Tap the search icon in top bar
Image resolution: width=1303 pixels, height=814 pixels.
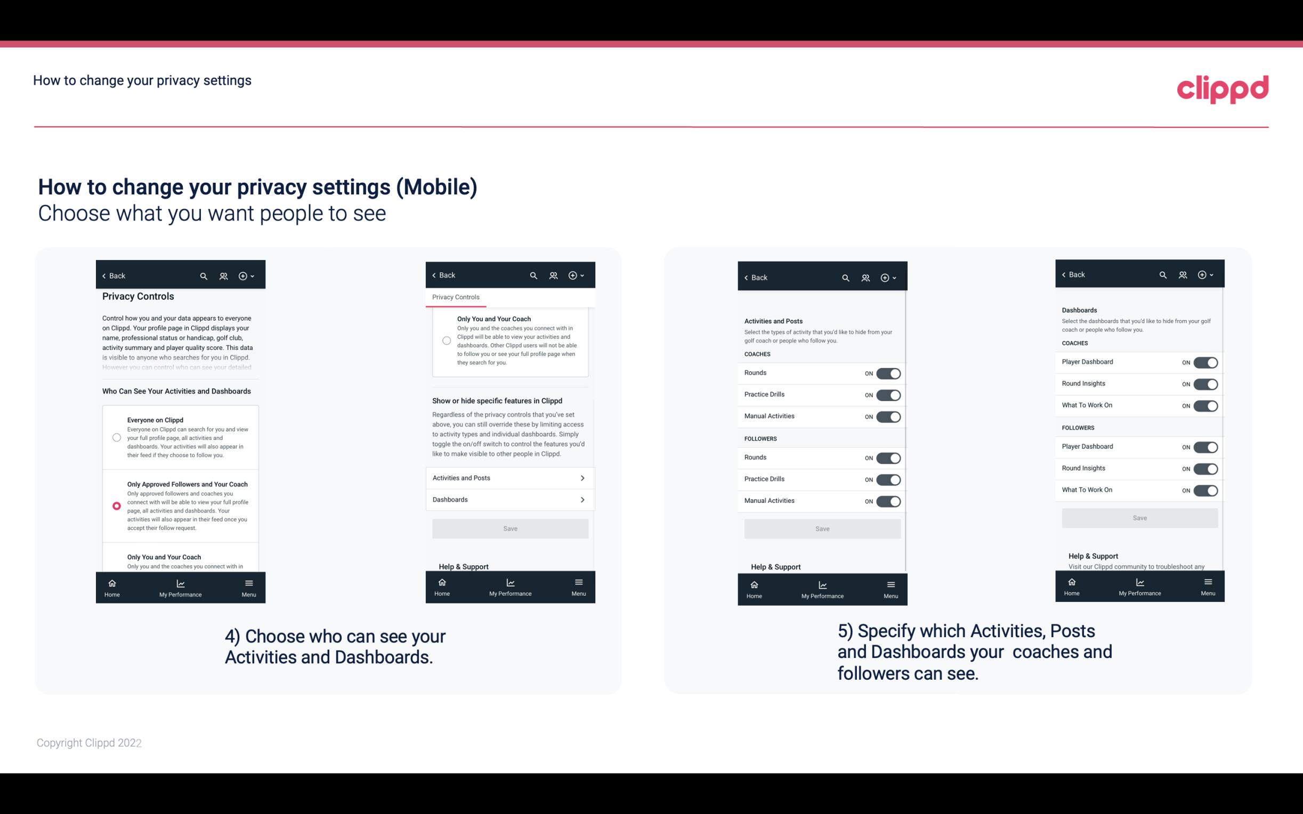point(203,276)
